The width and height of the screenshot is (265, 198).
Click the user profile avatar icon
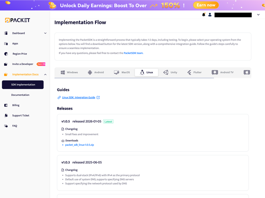[x=210, y=15]
